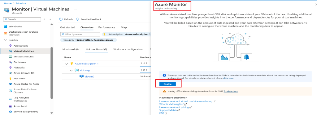Open Learn more about virtual machine monitoring
Image resolution: width=317 pixels, height=115 pixels.
[186, 101]
